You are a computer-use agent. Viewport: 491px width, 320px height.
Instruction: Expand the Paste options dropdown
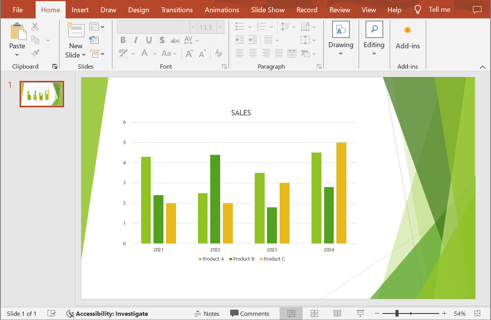pos(17,54)
